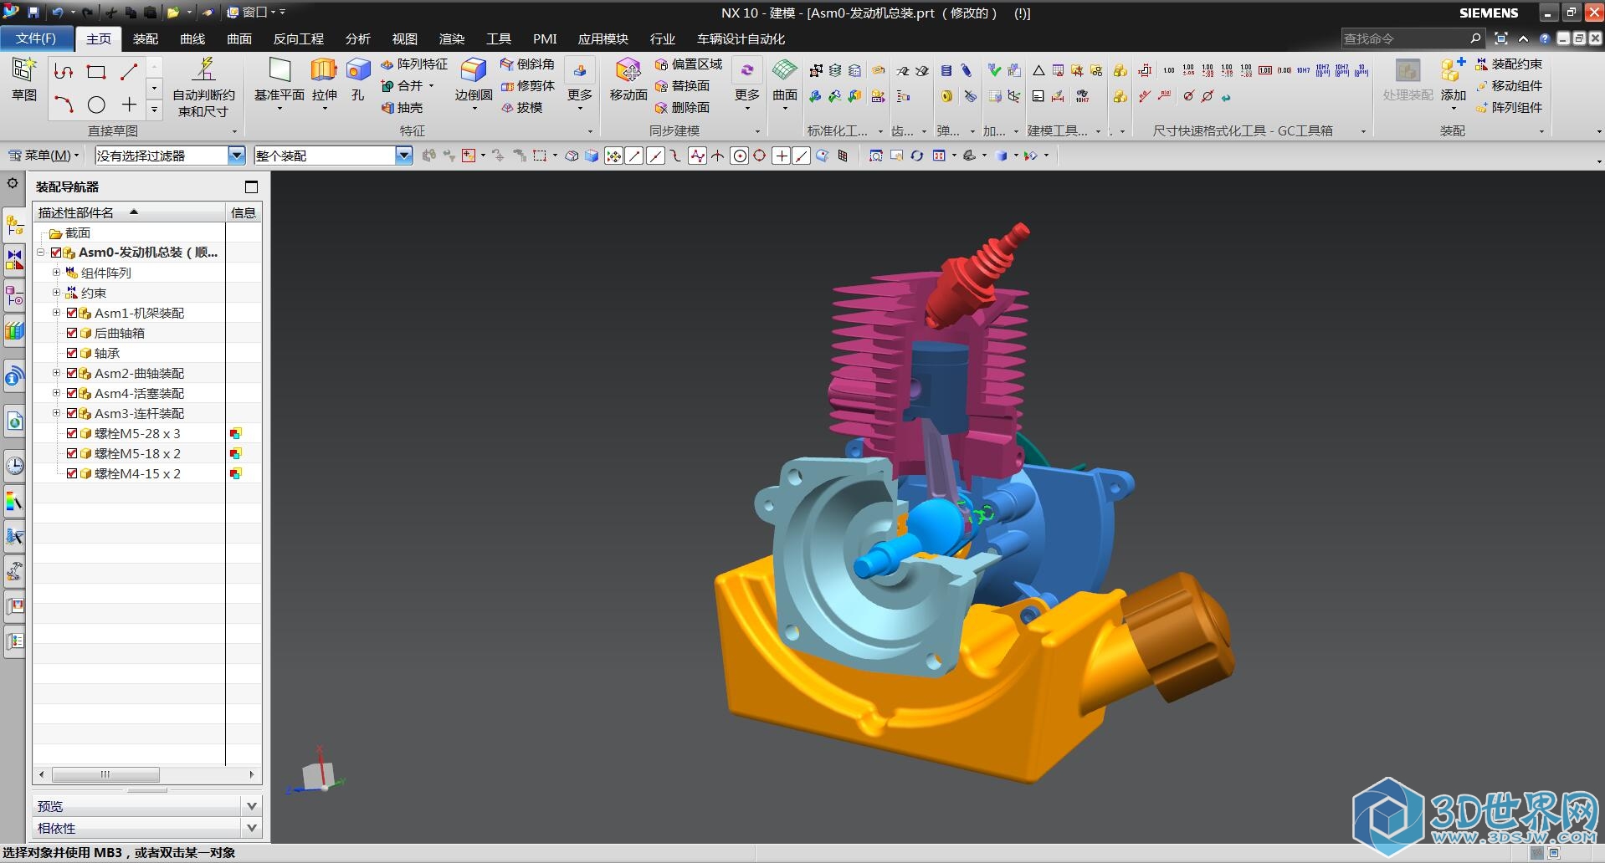
Task: Expand the 组件阵列 tree node
Action: [56, 273]
